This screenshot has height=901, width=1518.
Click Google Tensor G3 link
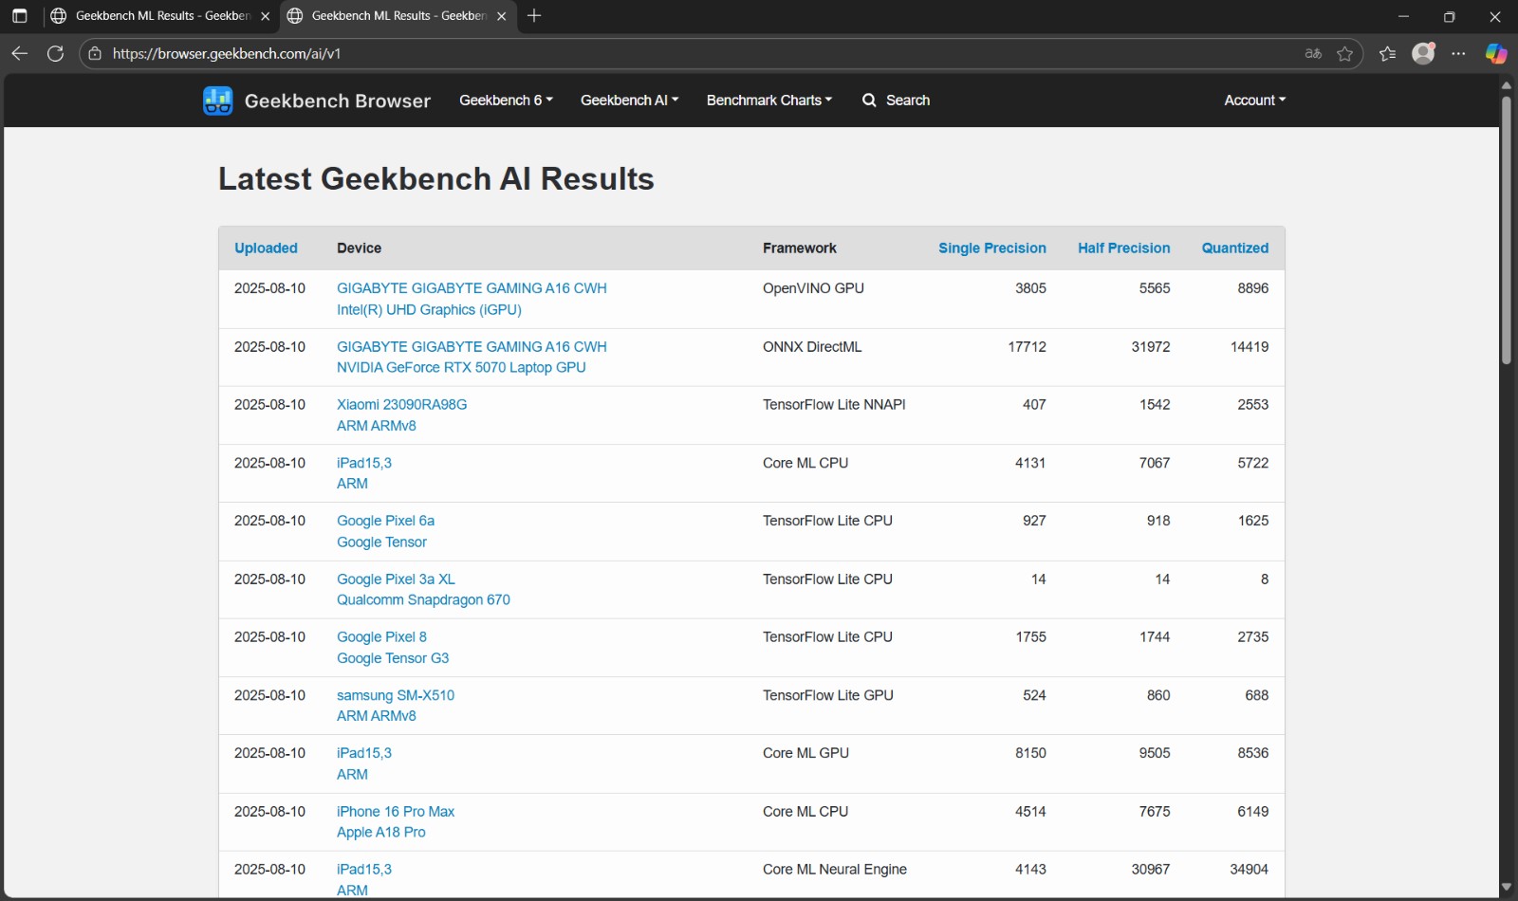[393, 658]
